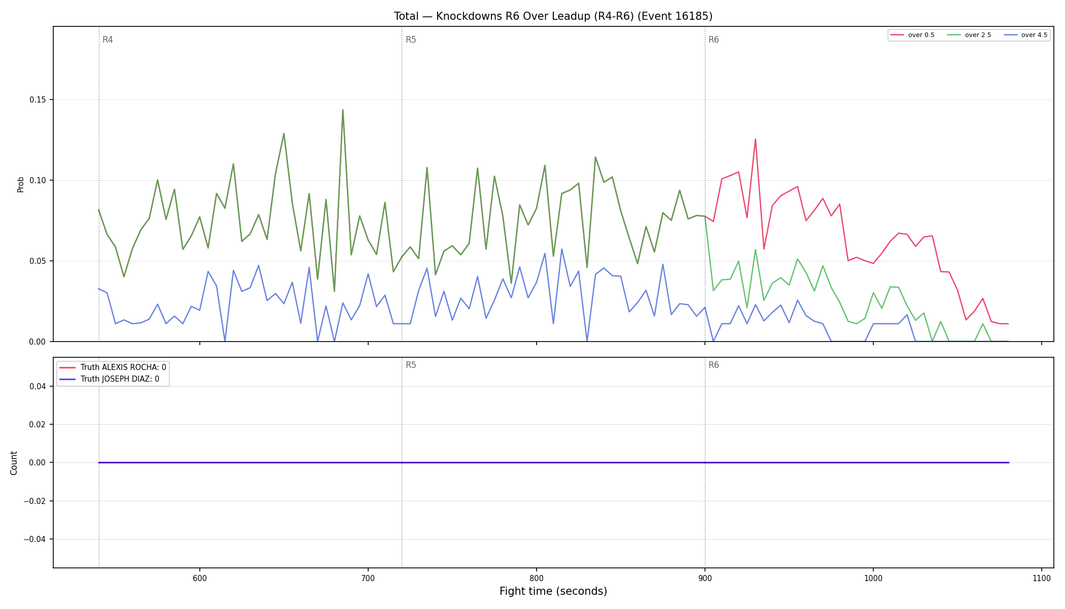The width and height of the screenshot is (1065, 609).
Task: Click the R4 round marker label in top chart
Action: pyautogui.click(x=108, y=40)
